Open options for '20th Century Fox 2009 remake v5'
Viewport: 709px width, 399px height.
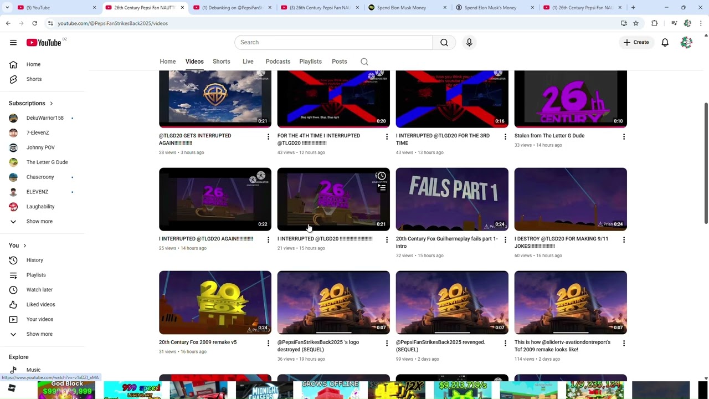(x=268, y=343)
